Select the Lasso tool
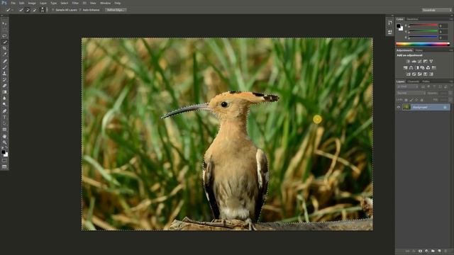 [x=4, y=36]
